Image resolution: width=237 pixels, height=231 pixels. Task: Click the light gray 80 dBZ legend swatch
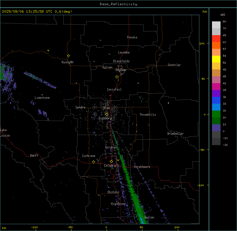(x=216, y=25)
